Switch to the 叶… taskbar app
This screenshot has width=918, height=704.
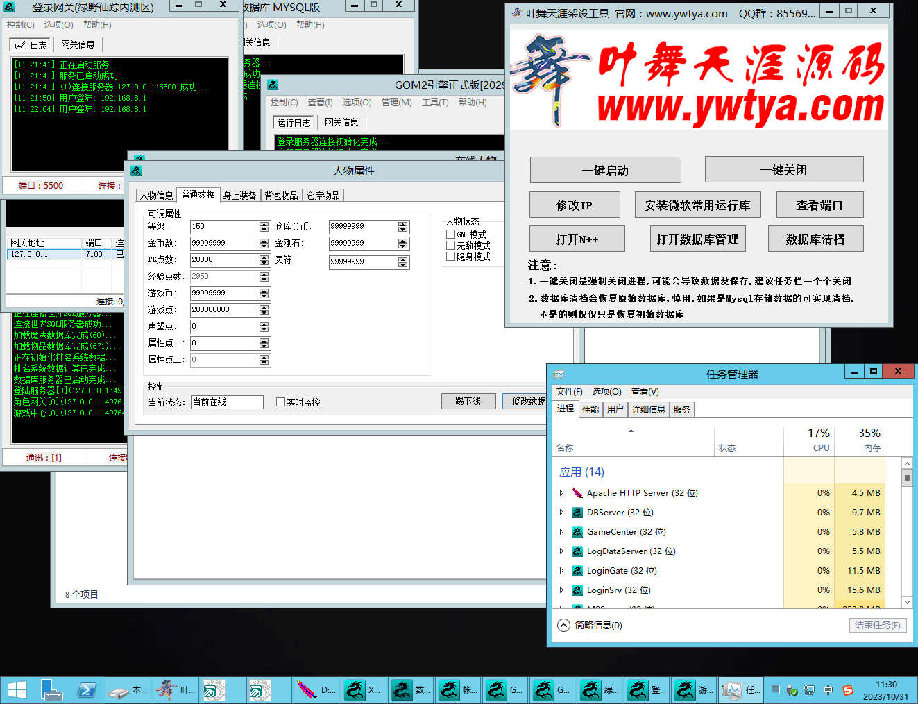[x=176, y=690]
